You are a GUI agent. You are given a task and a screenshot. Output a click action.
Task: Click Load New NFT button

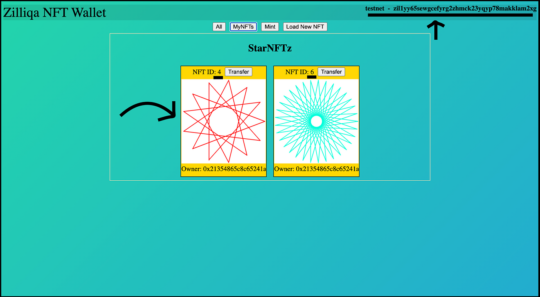tap(305, 27)
